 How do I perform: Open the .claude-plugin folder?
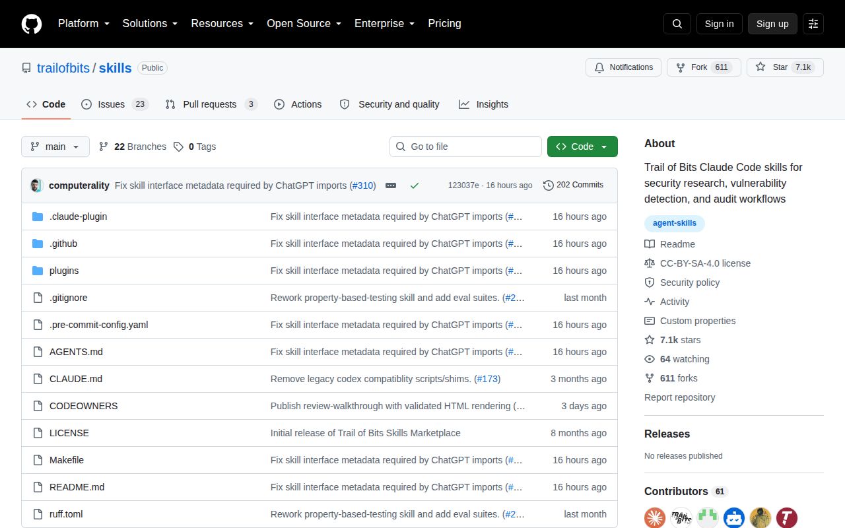78,216
